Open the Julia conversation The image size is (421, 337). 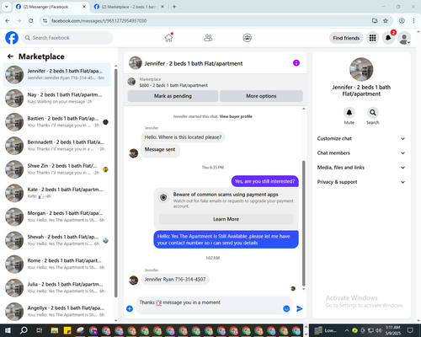coord(56,288)
